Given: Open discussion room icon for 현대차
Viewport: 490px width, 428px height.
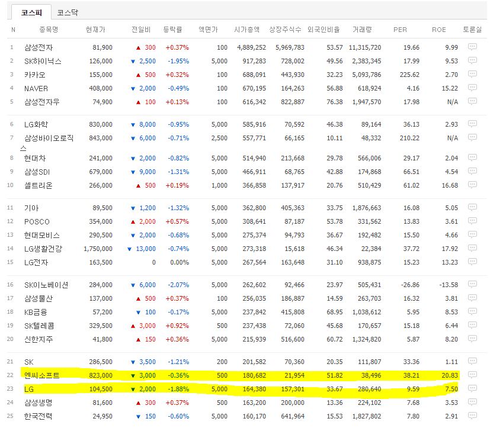Looking at the screenshot, I should click(472, 157).
